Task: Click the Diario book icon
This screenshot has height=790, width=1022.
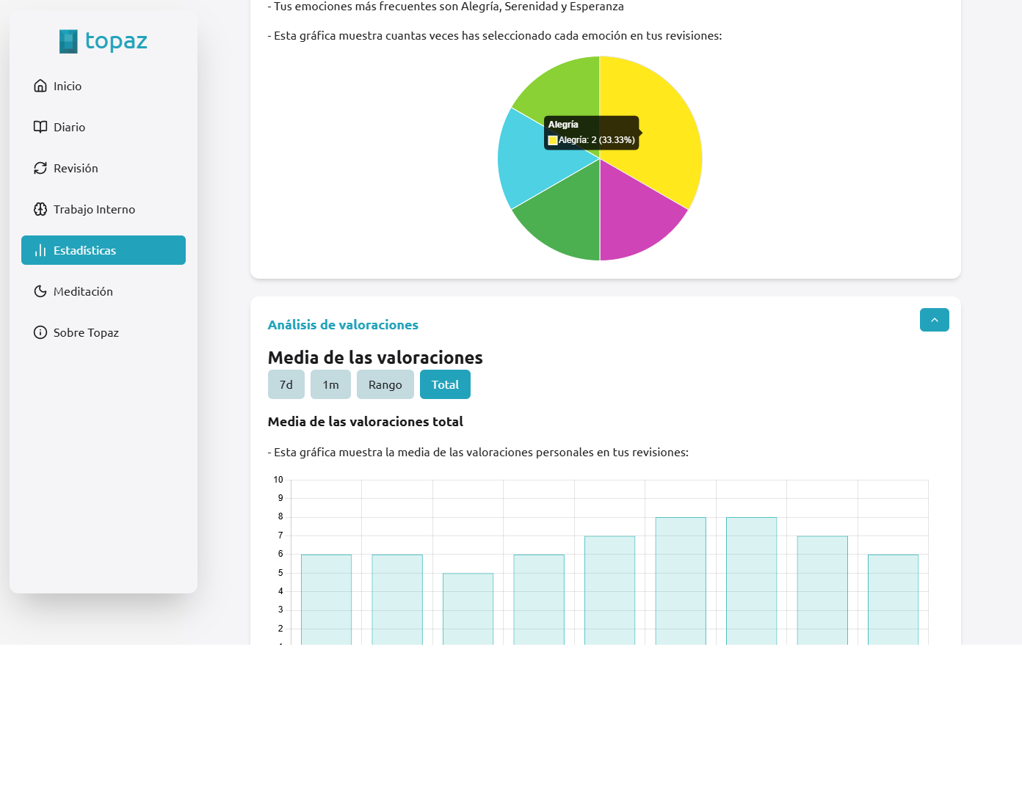Action: click(x=40, y=127)
